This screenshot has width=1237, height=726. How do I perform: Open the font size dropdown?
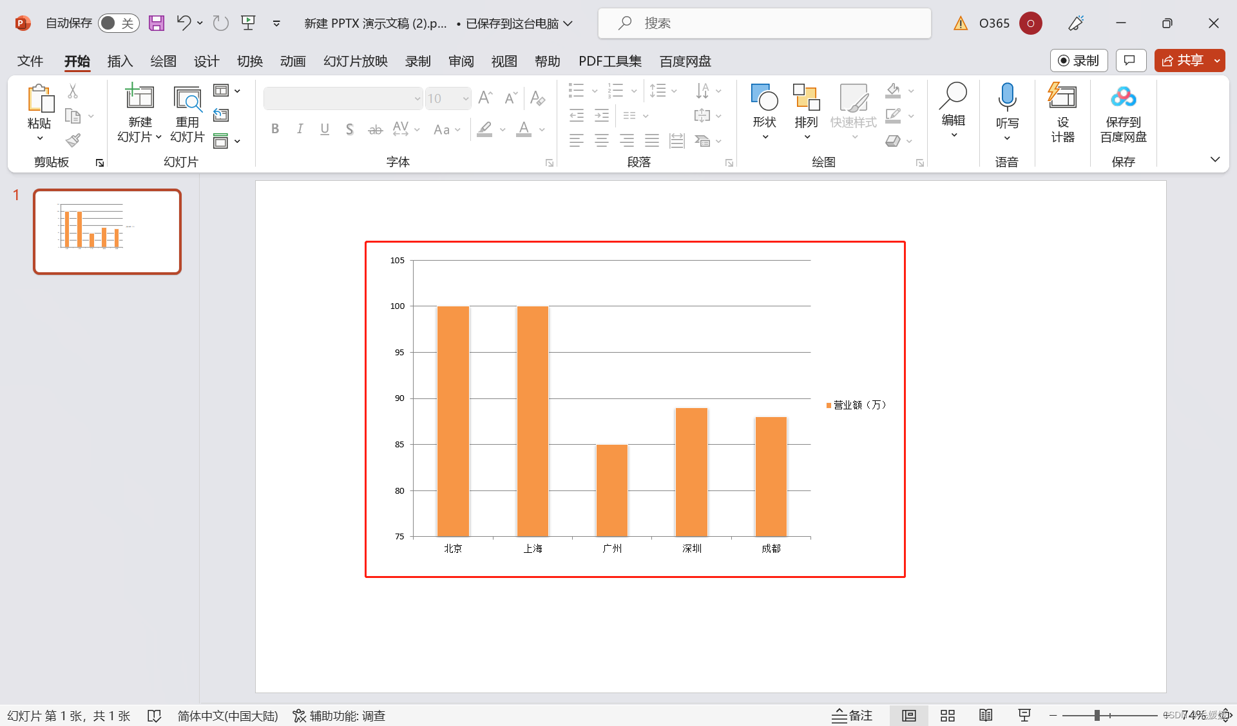click(x=465, y=98)
